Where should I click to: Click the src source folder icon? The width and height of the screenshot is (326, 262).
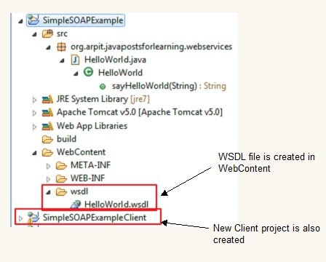(x=47, y=33)
